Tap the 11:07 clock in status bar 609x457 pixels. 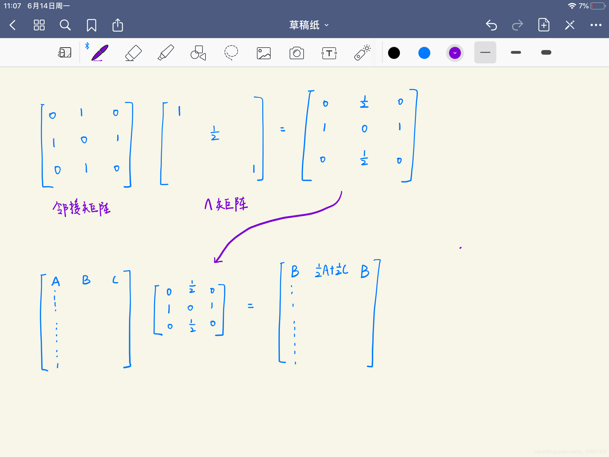12,6
